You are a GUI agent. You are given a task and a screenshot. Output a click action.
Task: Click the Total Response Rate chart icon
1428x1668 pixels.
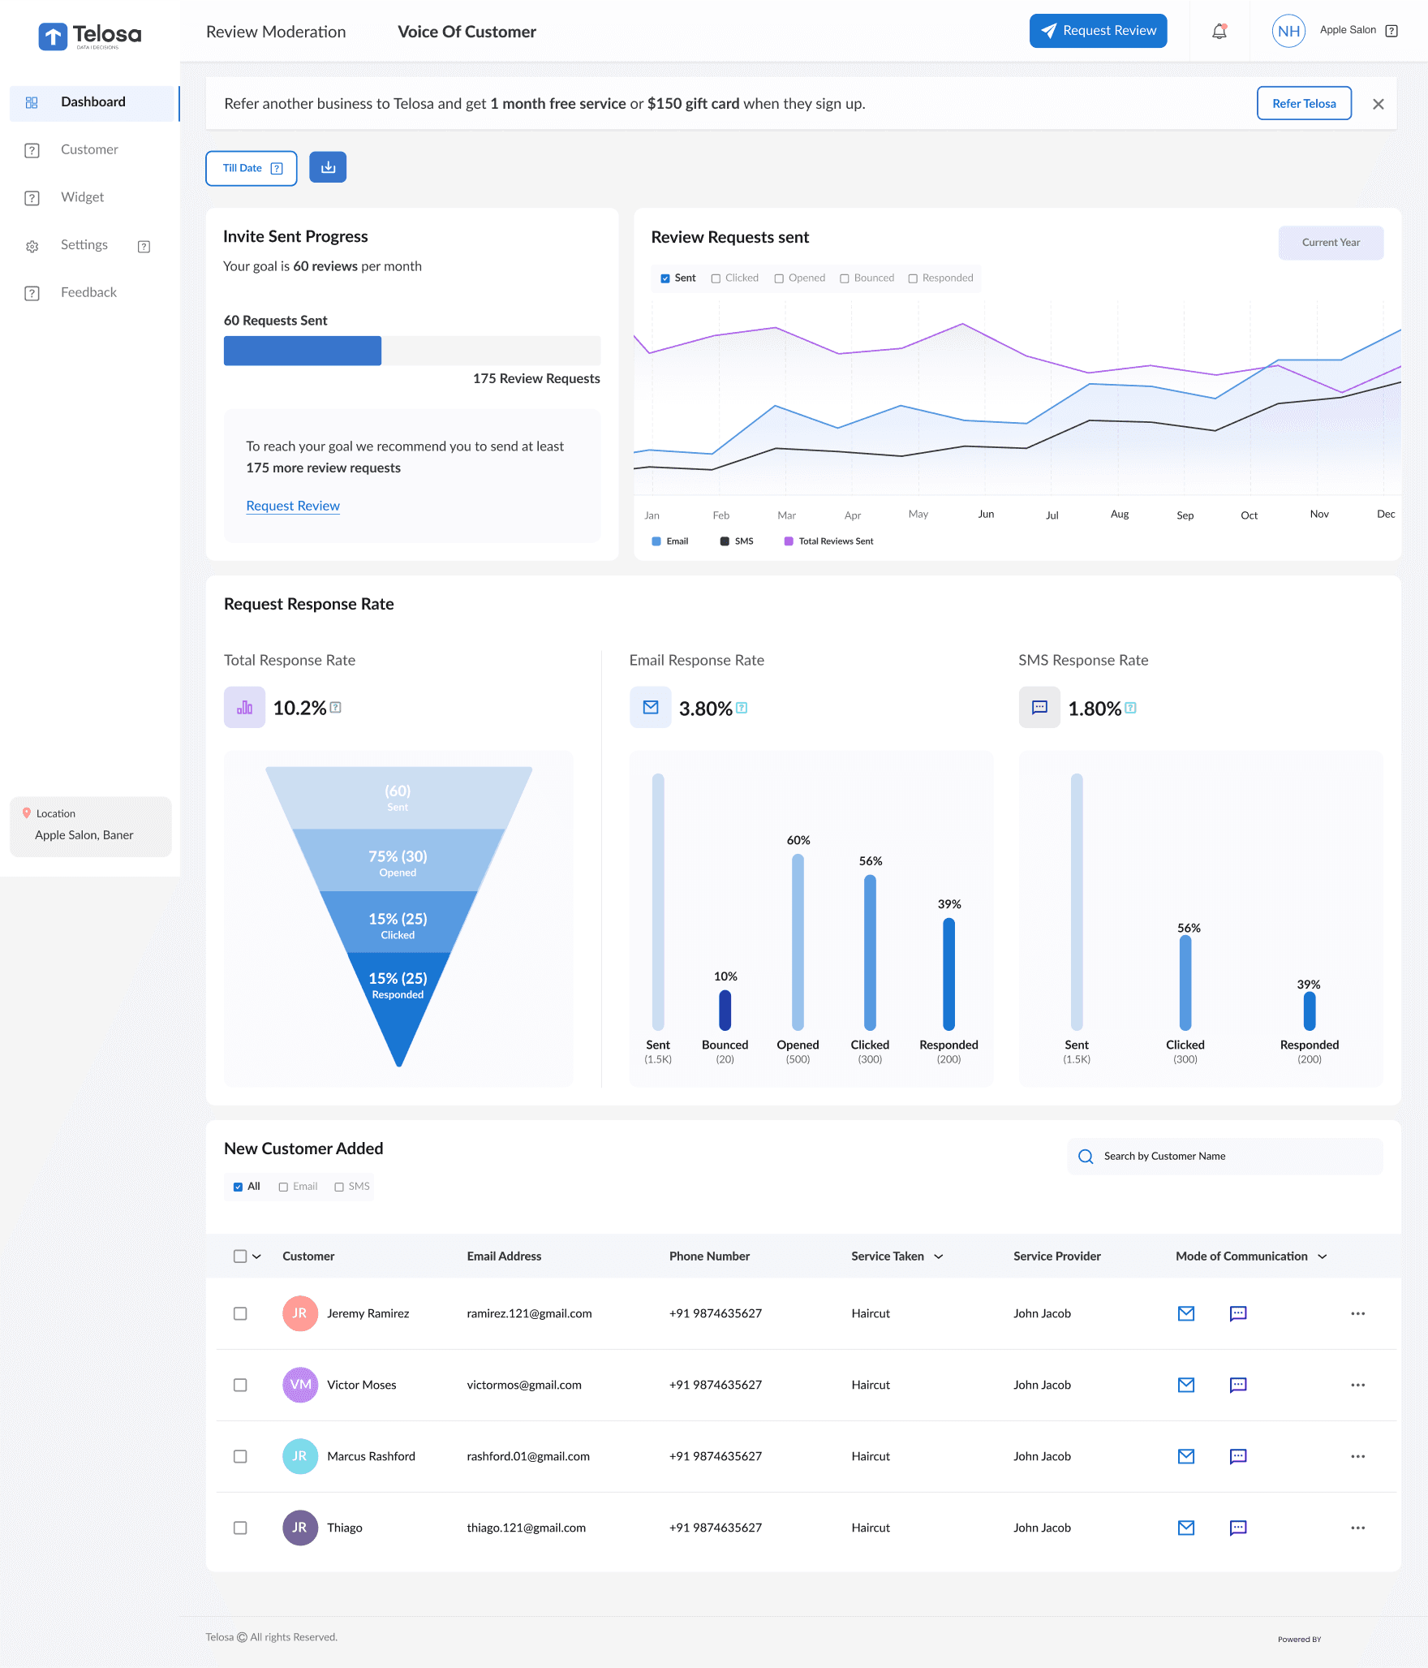[x=244, y=707]
